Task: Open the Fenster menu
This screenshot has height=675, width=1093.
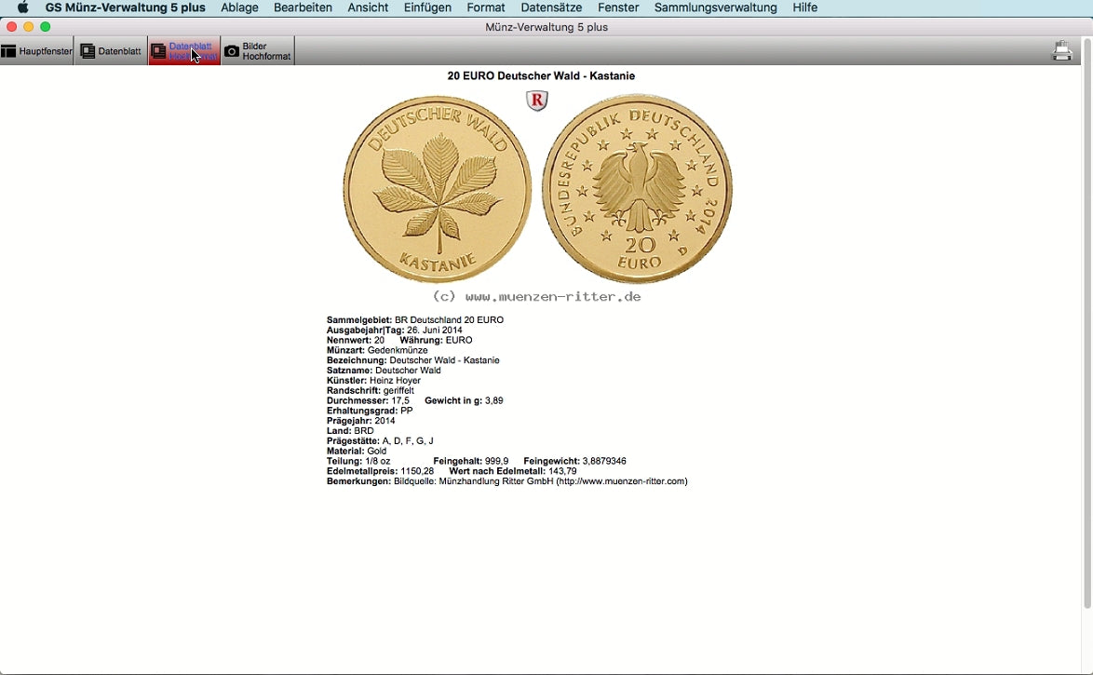Action: pos(618,7)
